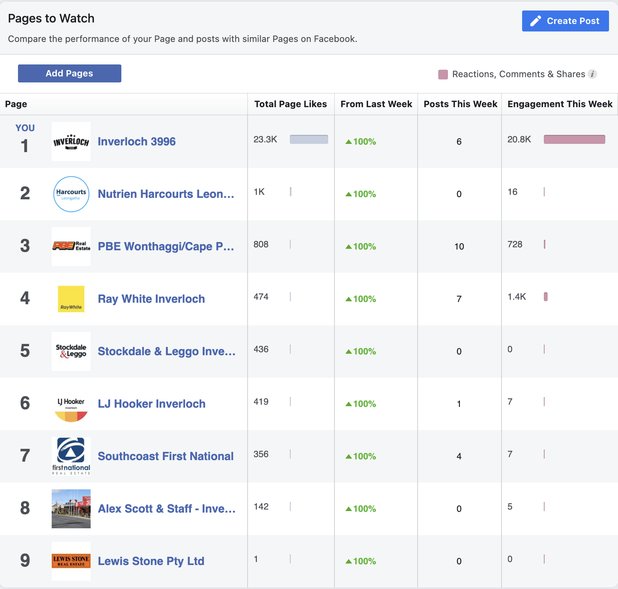Open Alex Scott & Staff - Inve... link
The width and height of the screenshot is (618, 589).
(167, 509)
